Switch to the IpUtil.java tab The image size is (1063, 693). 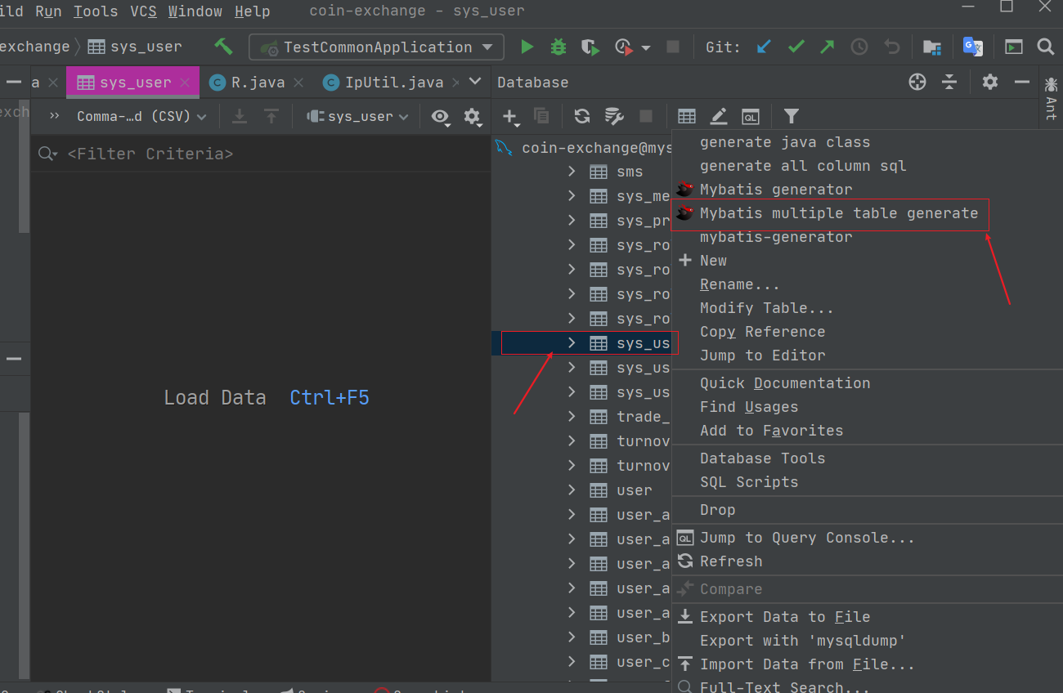coord(393,83)
